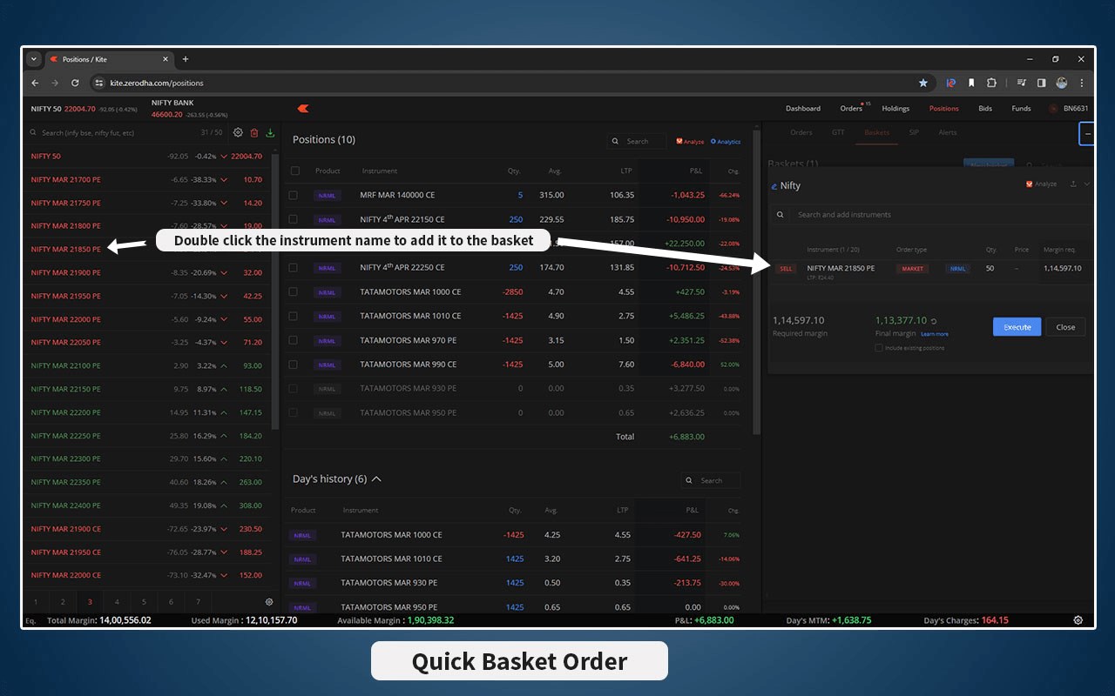
Task: Click the blue-red extension icon in toolbar
Action: click(x=951, y=83)
